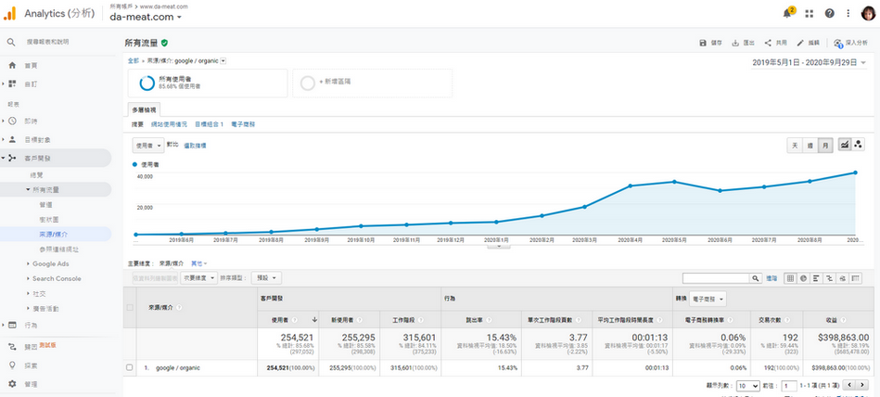This screenshot has width=880, height=397.
Task: Click the save (儲存) disk icon
Action: coord(703,43)
